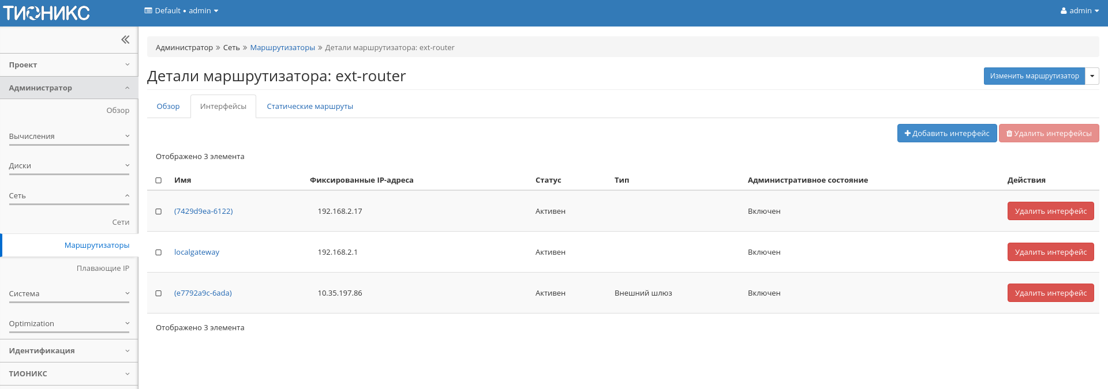
Task: Expand the Идентификация sidebar section
Action: click(69, 351)
